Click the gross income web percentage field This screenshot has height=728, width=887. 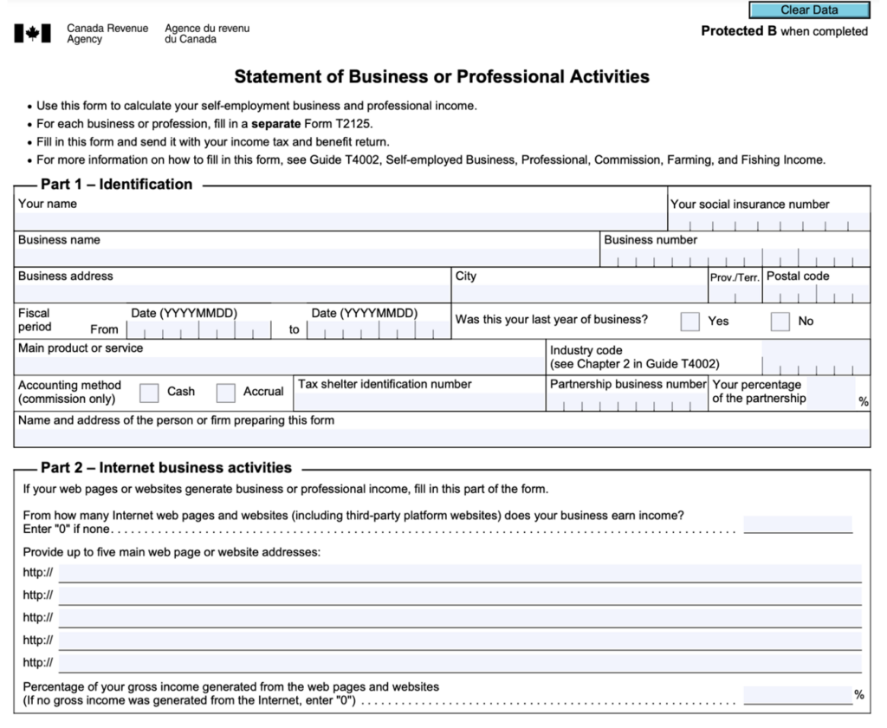tap(798, 695)
